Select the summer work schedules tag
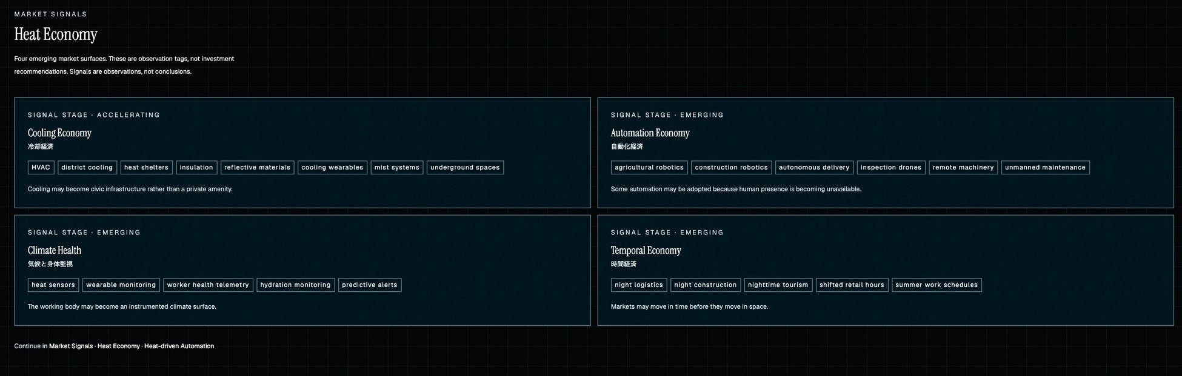Screen dimensions: 1182x376 pyautogui.click(x=937, y=285)
